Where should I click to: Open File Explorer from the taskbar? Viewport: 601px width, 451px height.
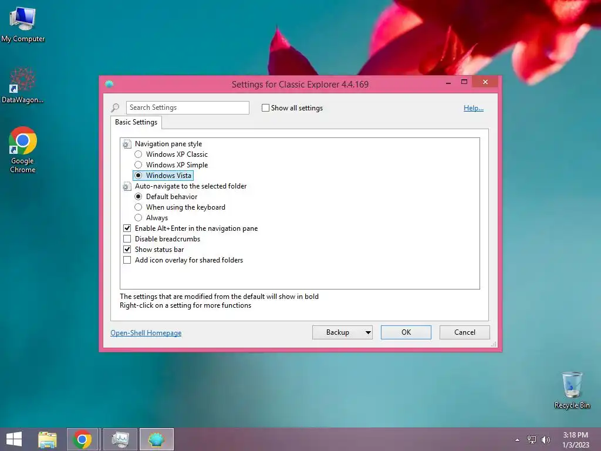coord(48,439)
